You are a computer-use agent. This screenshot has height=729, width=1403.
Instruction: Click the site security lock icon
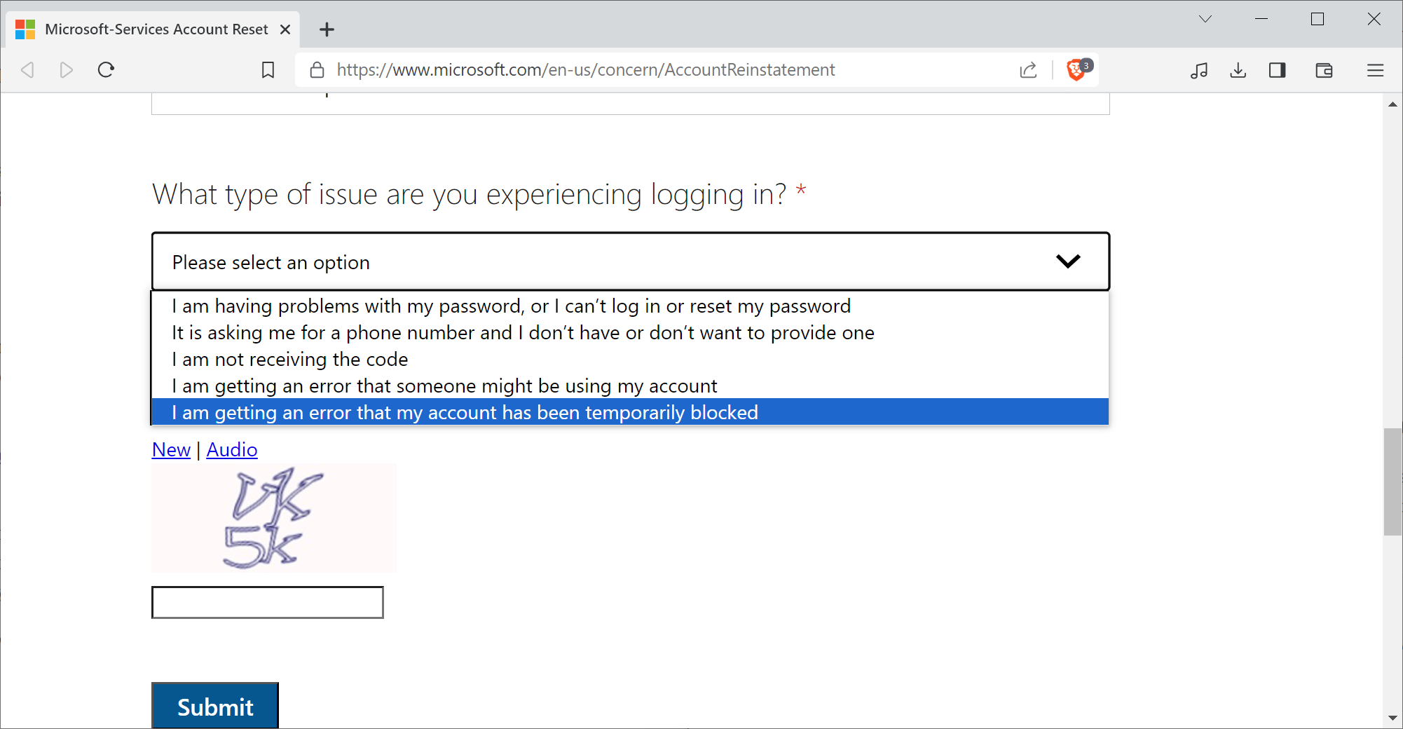point(317,69)
